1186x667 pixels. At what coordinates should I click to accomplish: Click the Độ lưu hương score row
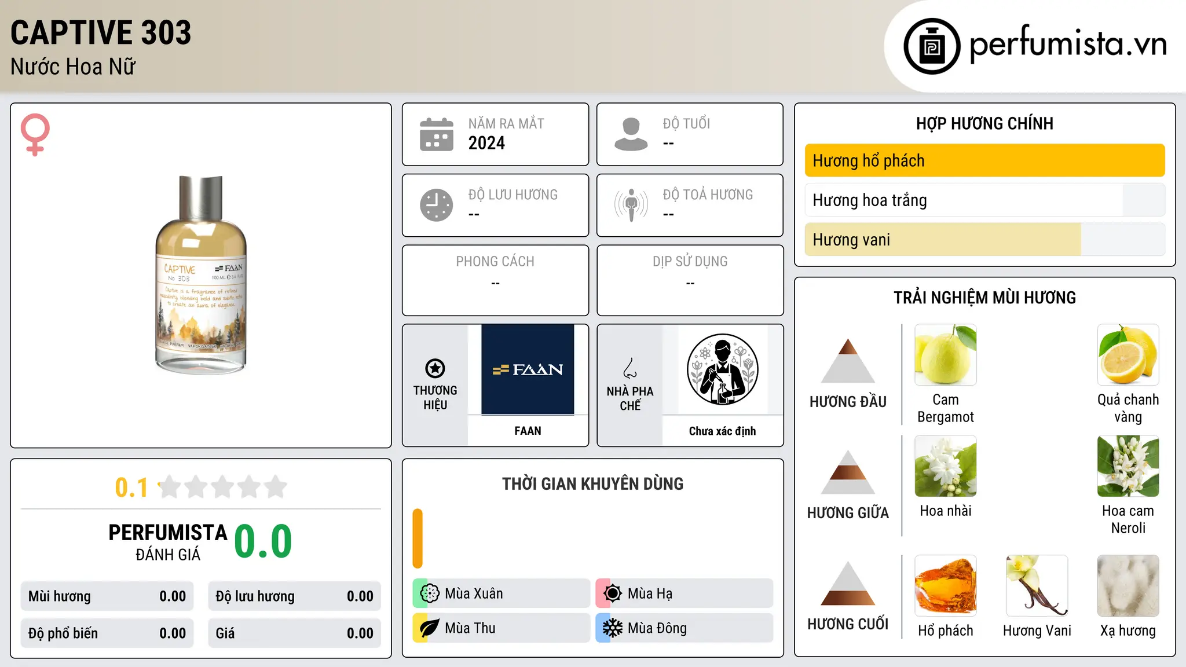[x=295, y=596]
